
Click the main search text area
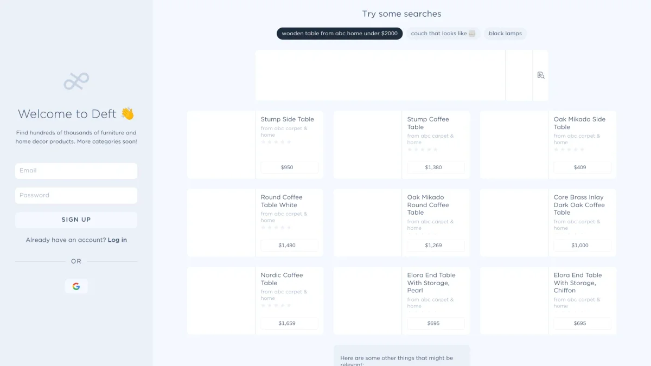tap(380, 75)
